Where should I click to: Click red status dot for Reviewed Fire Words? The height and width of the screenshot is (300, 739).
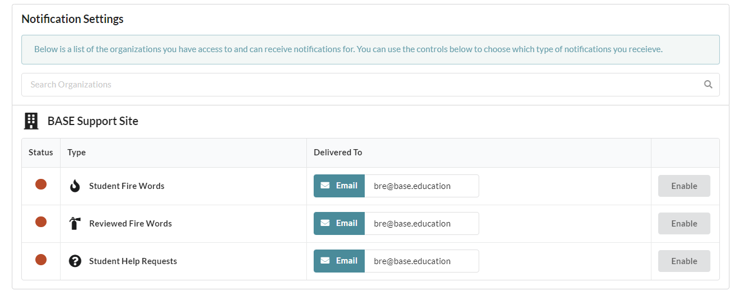[41, 222]
